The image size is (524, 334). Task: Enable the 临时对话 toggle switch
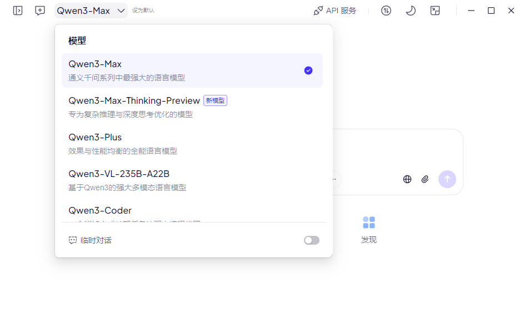click(312, 240)
